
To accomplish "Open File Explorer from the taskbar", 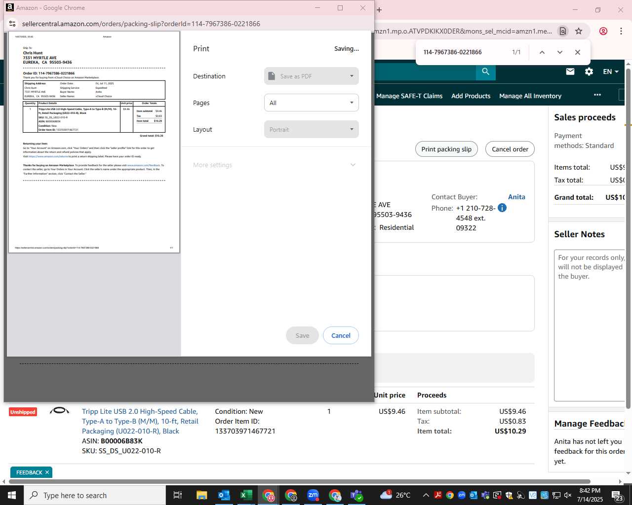I will point(201,495).
